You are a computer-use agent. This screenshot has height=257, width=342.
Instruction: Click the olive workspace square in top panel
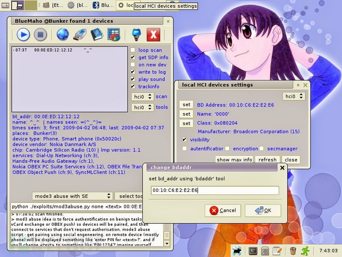point(31,5)
